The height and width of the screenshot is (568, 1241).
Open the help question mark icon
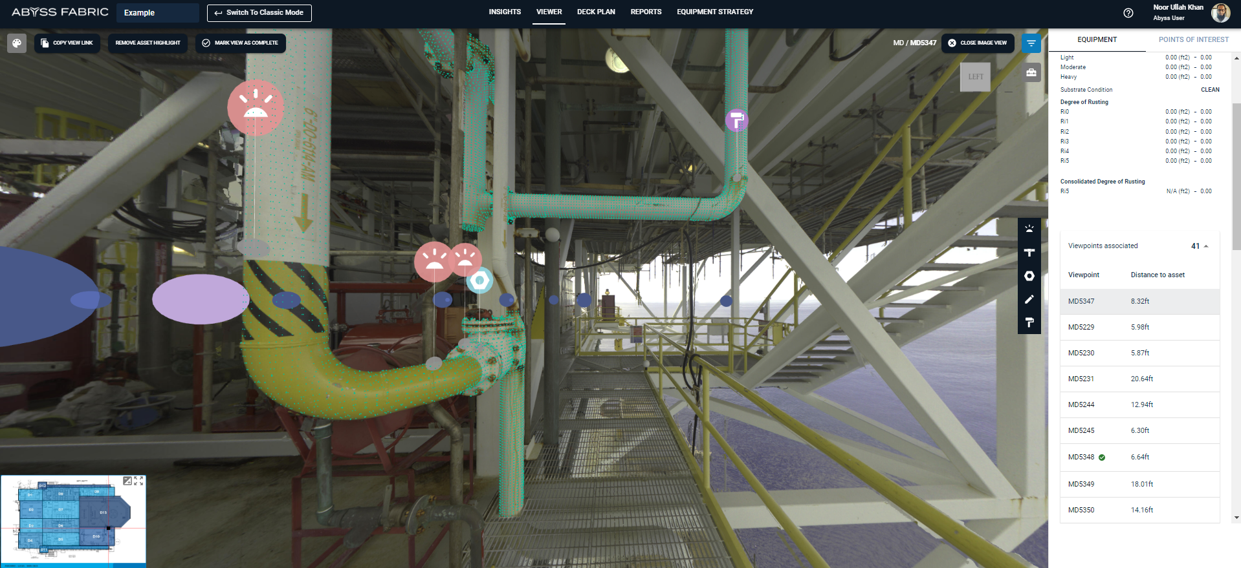pyautogui.click(x=1128, y=13)
